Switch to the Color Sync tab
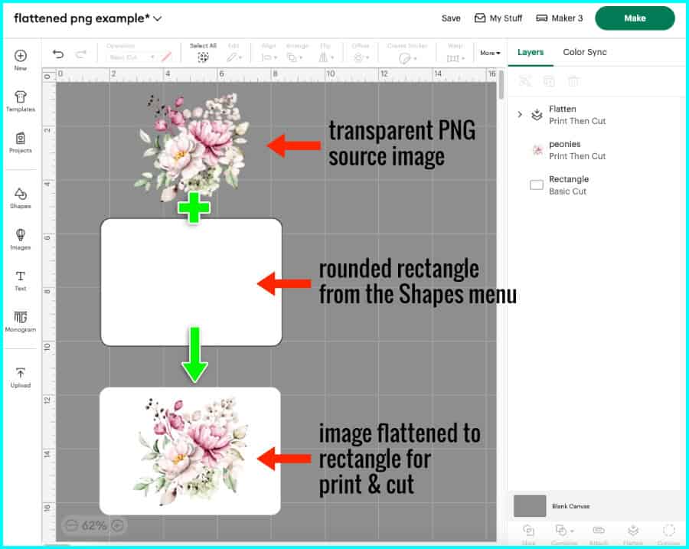 (x=584, y=52)
